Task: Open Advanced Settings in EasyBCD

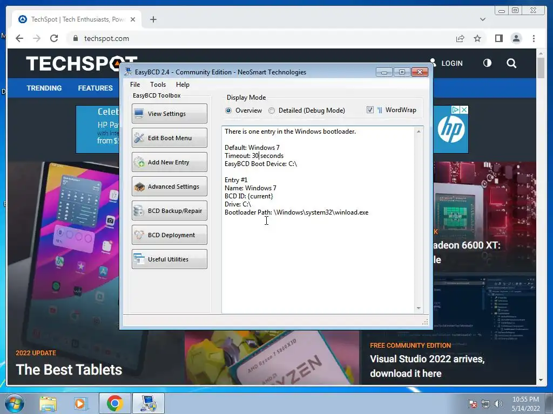Action: point(169,186)
